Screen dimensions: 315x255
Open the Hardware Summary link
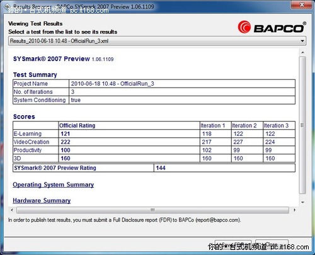pos(42,200)
